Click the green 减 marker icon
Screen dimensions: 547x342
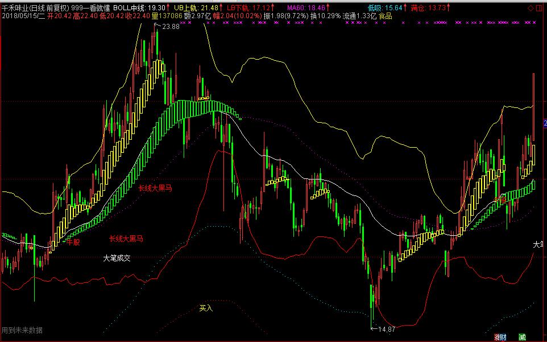click(x=522, y=337)
